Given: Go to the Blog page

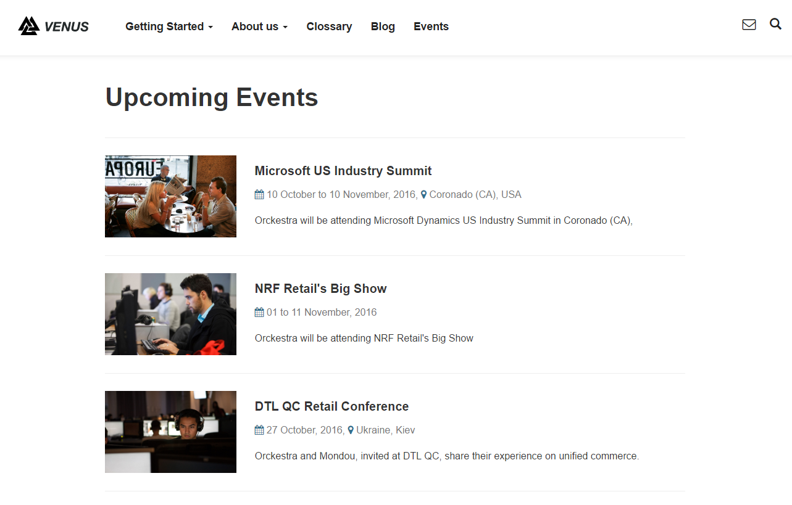Looking at the screenshot, I should tap(383, 27).
